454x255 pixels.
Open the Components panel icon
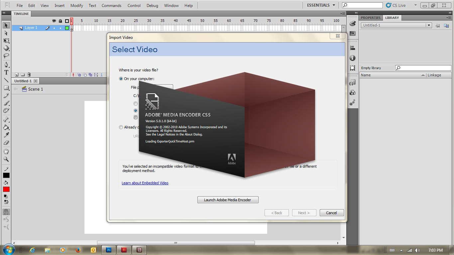(353, 92)
